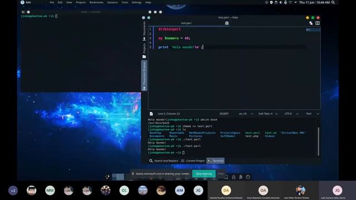
Task: Open the File menu in the top bar
Action: coord(52,2)
